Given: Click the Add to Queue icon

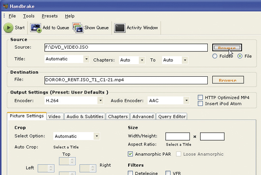Looking at the screenshot, I should click(36, 28).
